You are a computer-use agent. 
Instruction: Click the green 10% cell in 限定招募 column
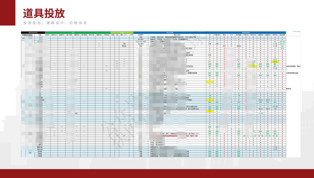click(x=282, y=46)
